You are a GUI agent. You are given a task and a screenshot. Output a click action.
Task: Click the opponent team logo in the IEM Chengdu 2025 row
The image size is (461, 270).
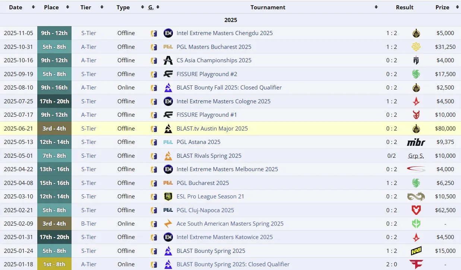[416, 33]
